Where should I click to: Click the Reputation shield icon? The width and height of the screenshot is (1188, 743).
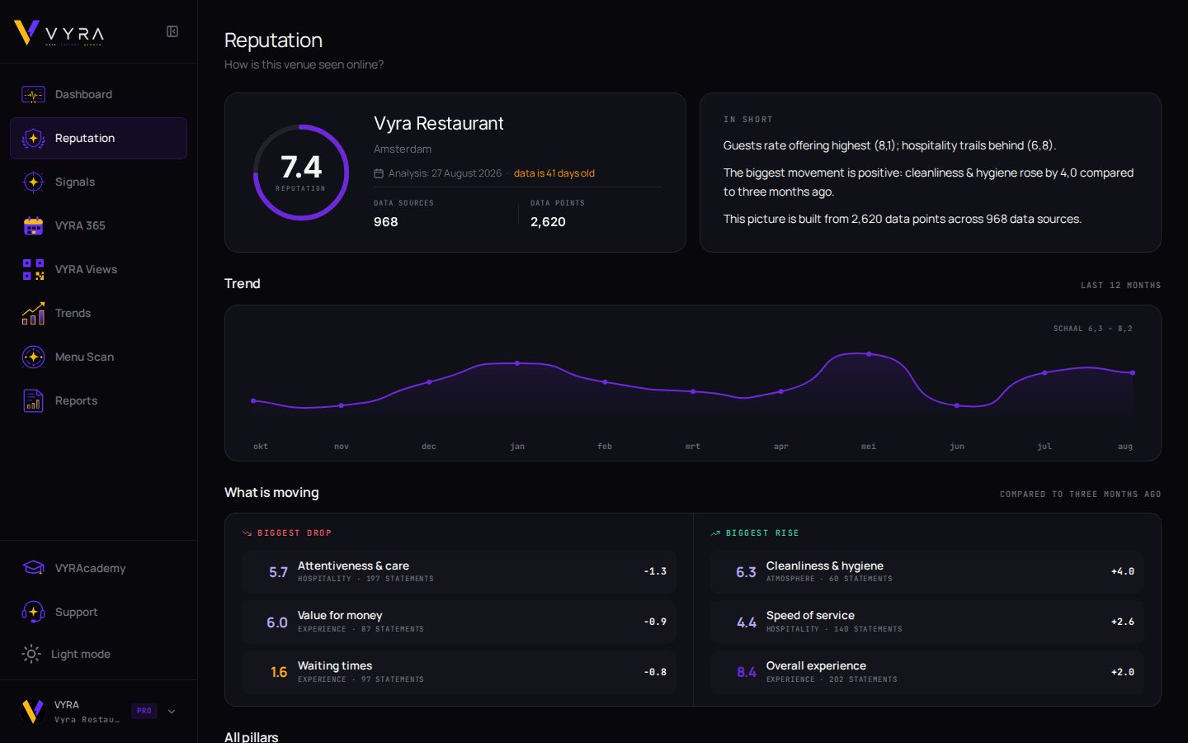tap(33, 138)
